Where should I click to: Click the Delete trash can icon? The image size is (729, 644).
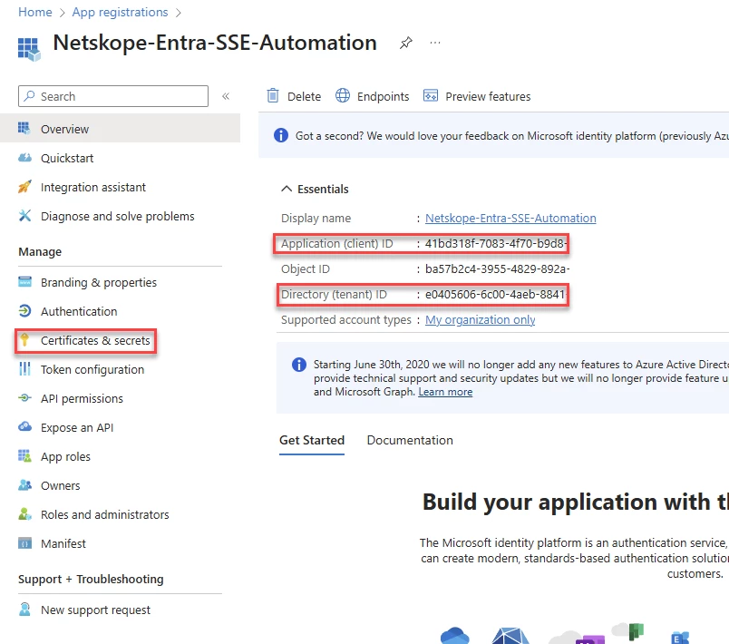(273, 96)
